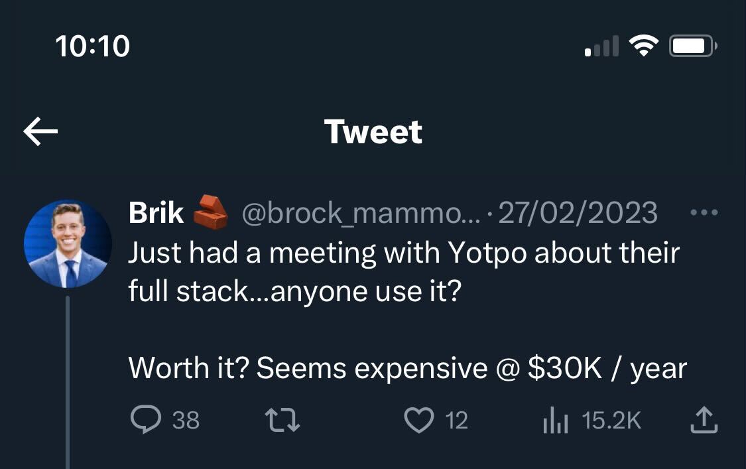Tap the Wi-Fi status icon
Image resolution: width=746 pixels, height=469 pixels.
(643, 46)
